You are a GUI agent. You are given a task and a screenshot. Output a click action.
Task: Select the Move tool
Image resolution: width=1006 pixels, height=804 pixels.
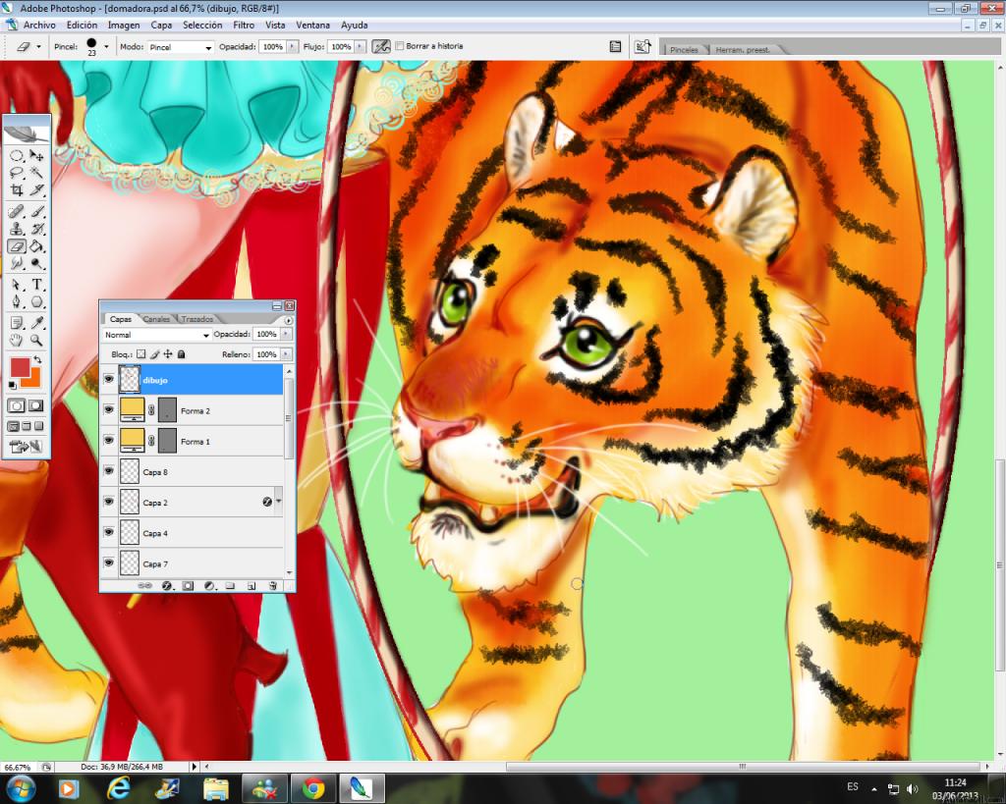(36, 155)
